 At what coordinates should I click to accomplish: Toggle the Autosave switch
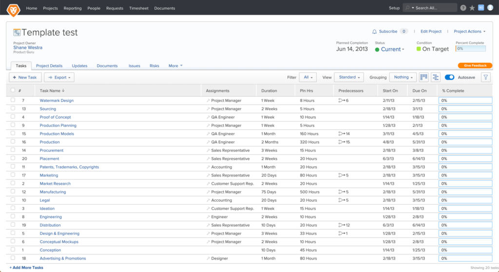pyautogui.click(x=449, y=78)
